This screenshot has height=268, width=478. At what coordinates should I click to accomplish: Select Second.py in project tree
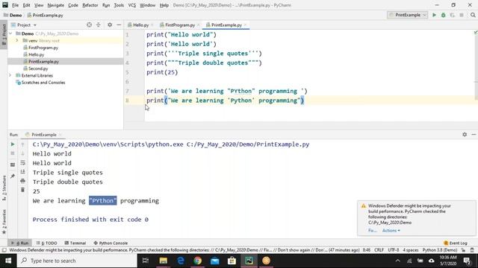[x=38, y=68]
